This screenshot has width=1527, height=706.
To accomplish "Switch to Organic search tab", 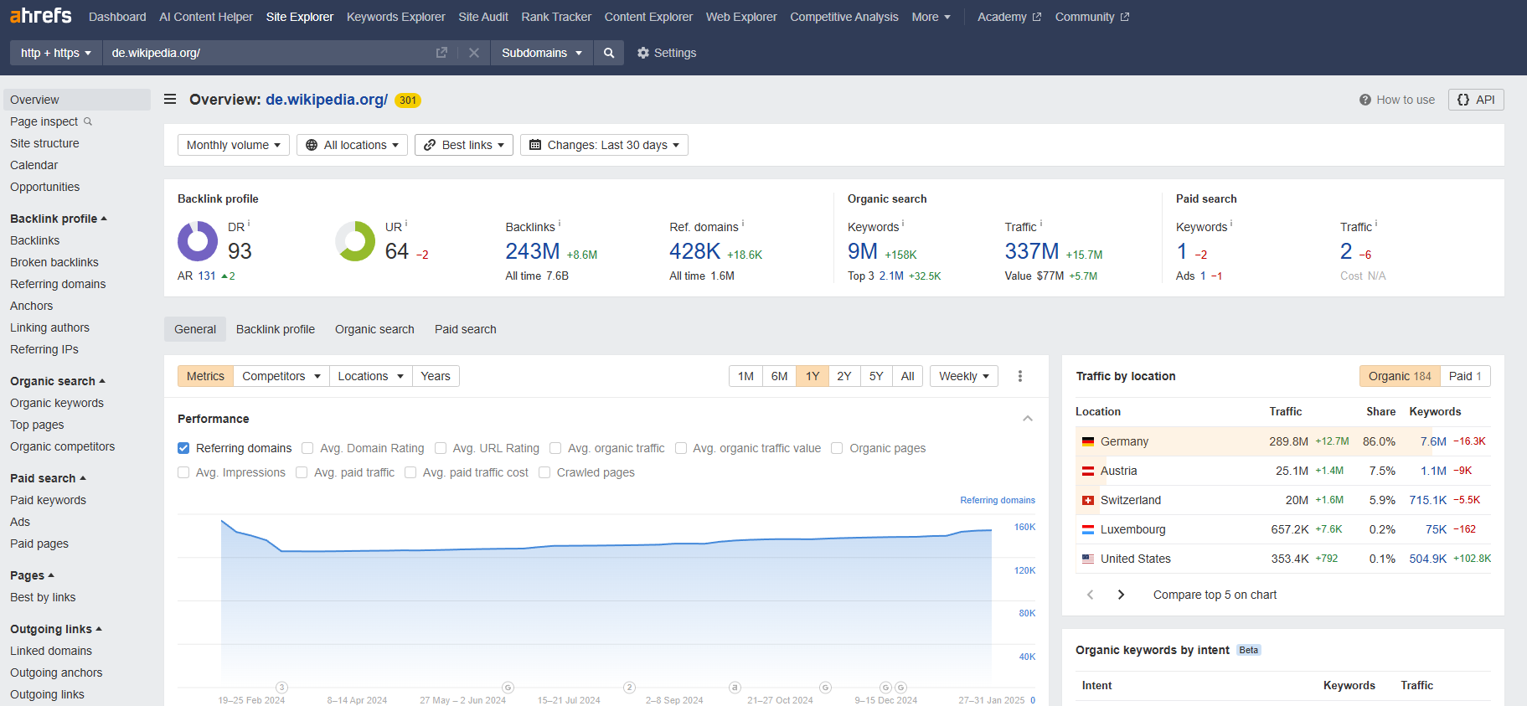I will [374, 329].
